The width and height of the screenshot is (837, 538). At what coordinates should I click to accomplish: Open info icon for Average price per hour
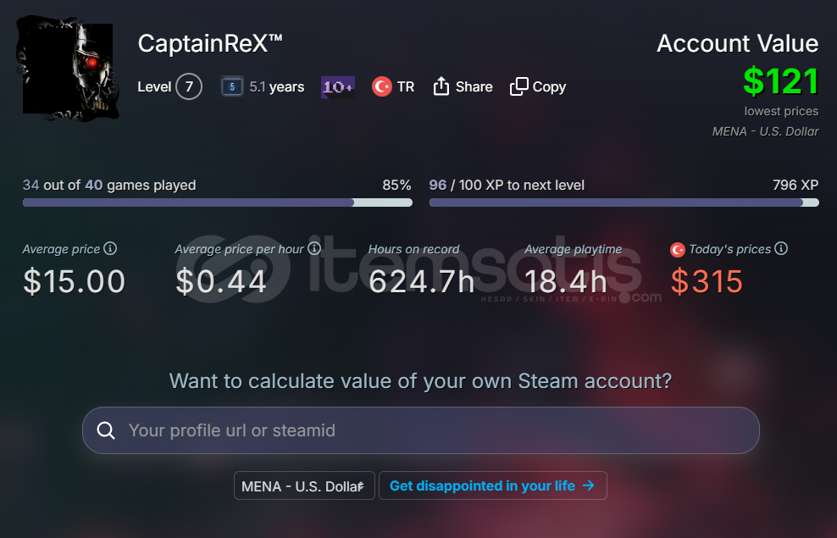[x=314, y=249]
